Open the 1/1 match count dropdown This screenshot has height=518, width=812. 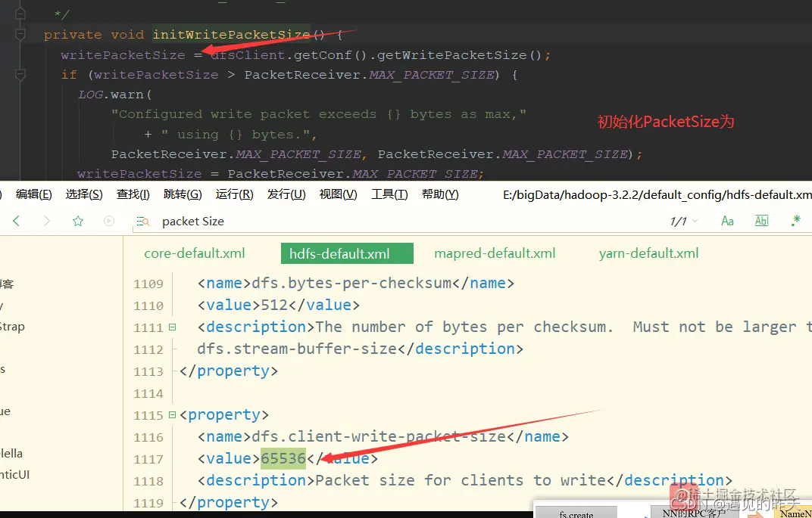point(683,222)
